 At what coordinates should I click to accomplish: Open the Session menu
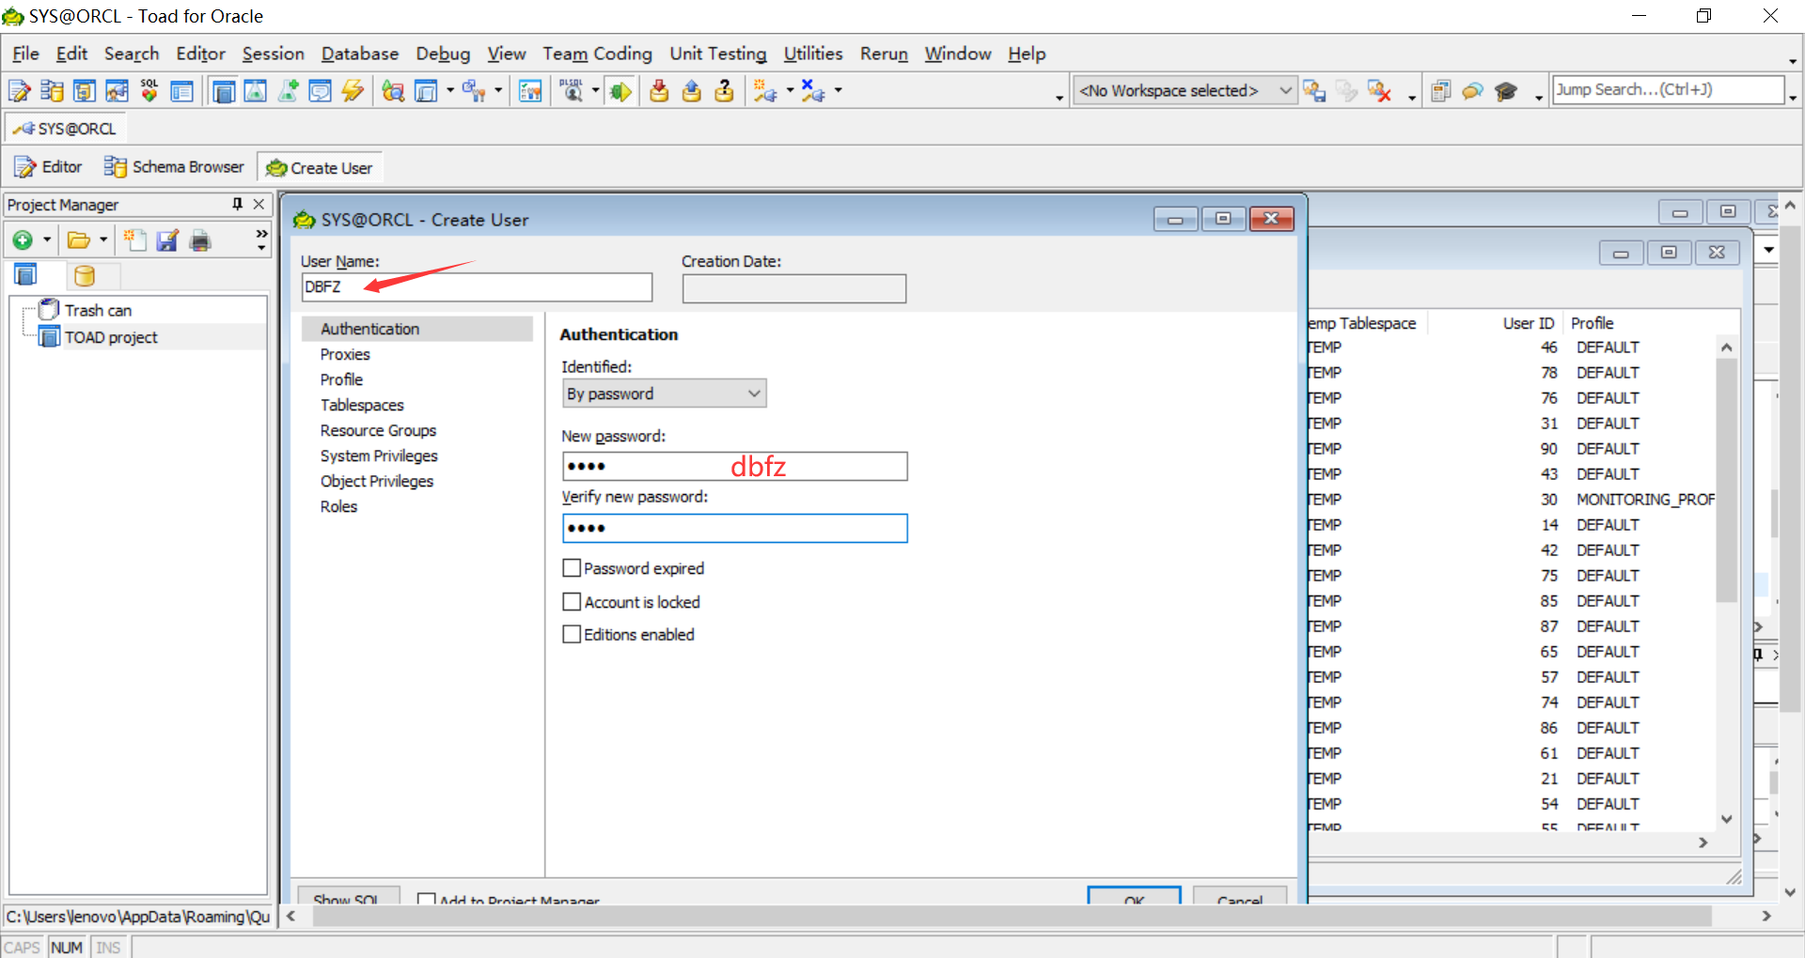[x=273, y=54]
